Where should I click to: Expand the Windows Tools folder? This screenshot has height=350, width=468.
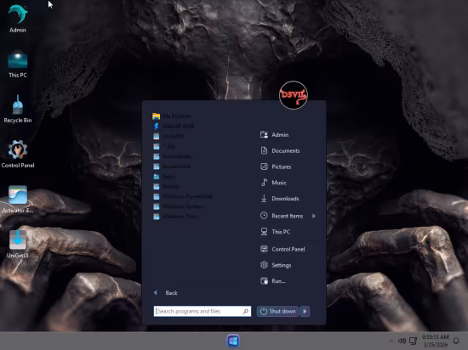pos(176,217)
